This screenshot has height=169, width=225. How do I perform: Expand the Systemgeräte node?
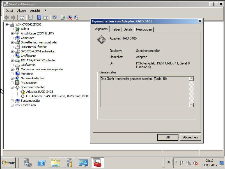click(x=12, y=101)
